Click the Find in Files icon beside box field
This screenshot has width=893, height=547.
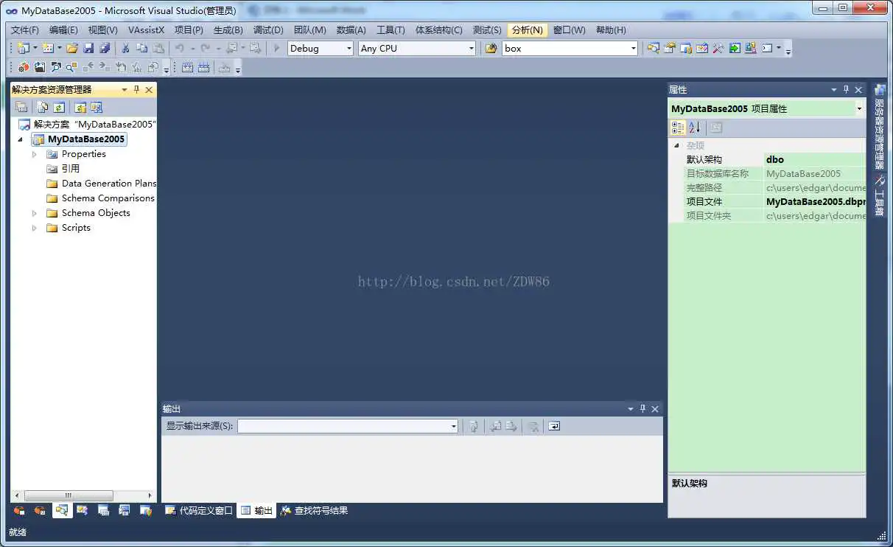(491, 49)
